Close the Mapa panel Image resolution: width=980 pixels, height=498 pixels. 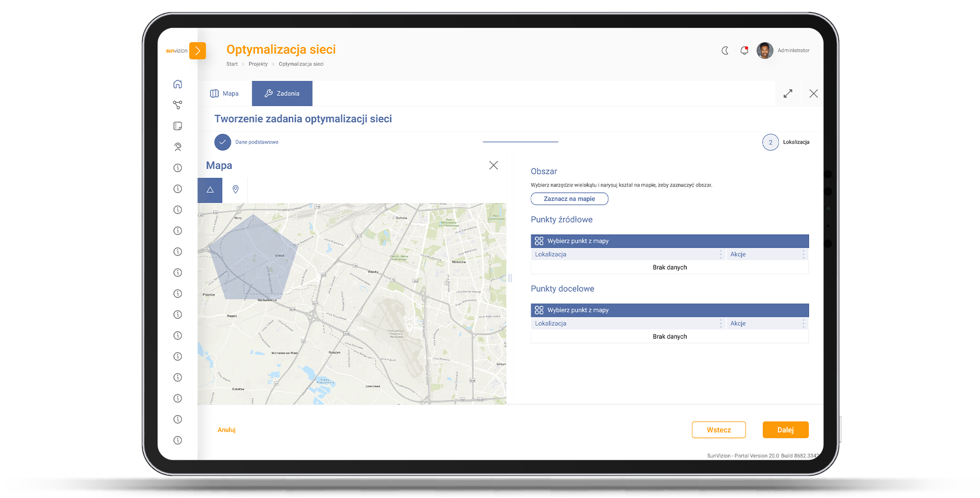point(493,165)
